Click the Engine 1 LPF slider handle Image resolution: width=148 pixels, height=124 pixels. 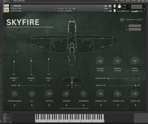tap(14, 62)
